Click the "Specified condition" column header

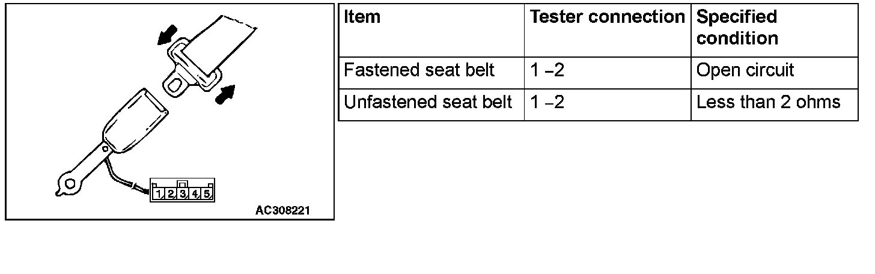coord(737,28)
